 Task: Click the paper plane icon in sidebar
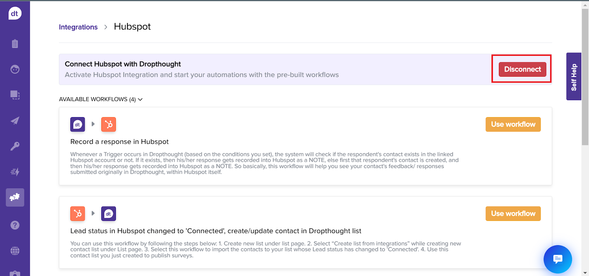(x=15, y=120)
